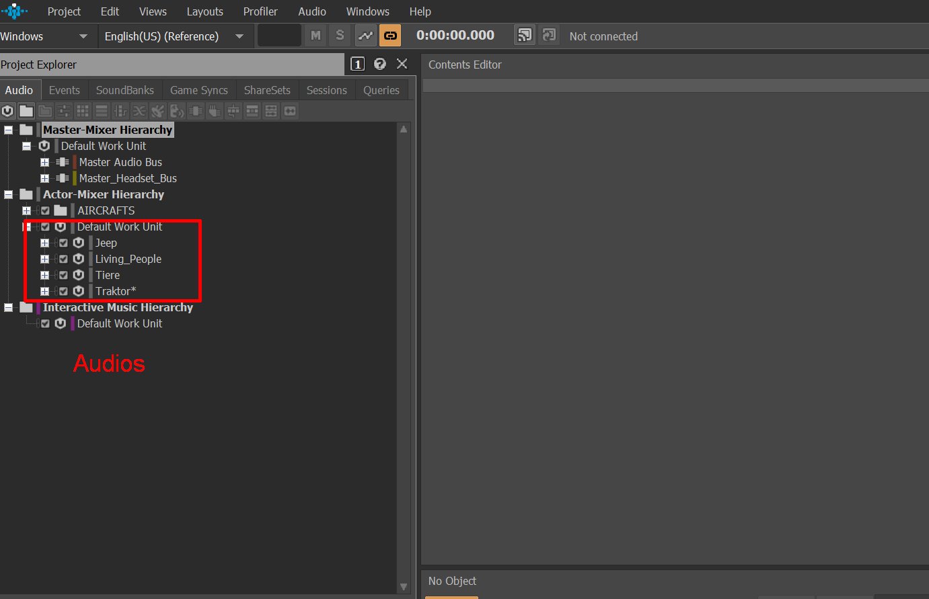Screen dimensions: 929x599
Task: Uncheck the Living_People checkbox
Action: [x=63, y=259]
